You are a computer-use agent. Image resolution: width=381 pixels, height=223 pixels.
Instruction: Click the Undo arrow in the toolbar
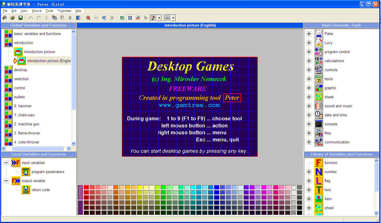pyautogui.click(x=31, y=18)
